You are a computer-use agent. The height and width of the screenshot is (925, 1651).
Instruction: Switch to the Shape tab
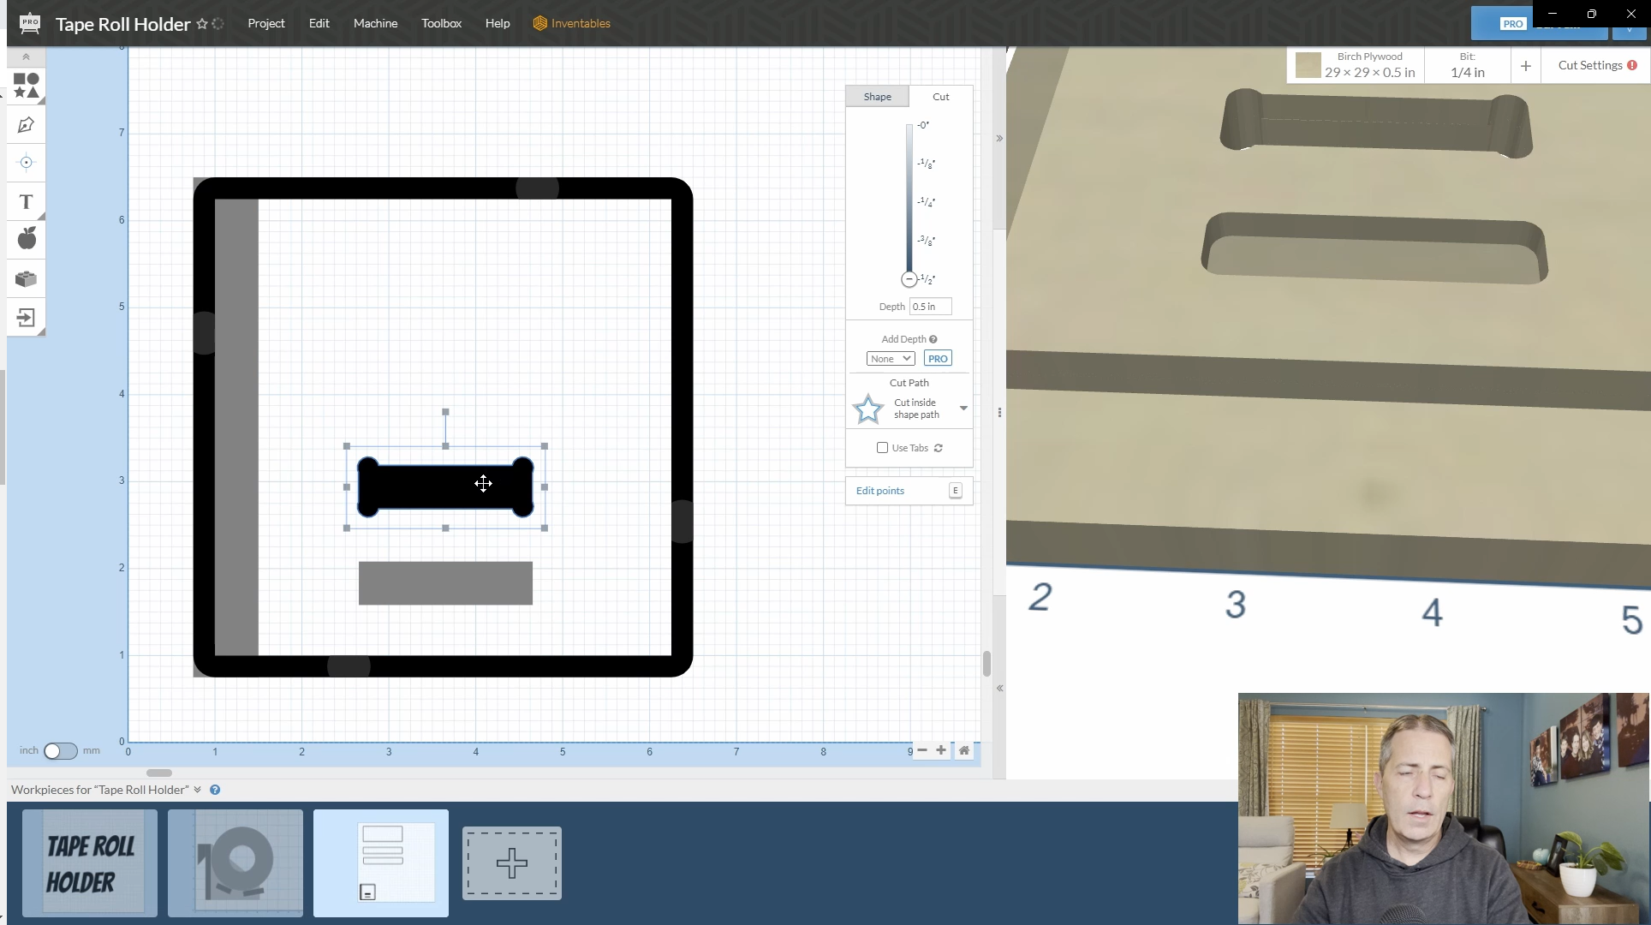pos(877,97)
